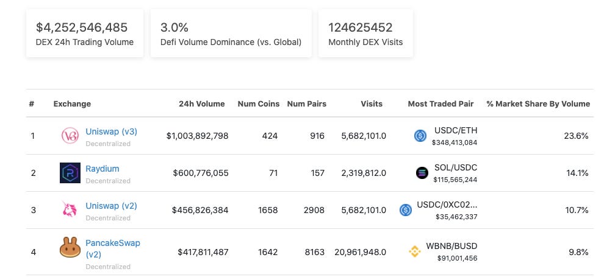Sort by % Market Share By Volume header

click(x=538, y=103)
